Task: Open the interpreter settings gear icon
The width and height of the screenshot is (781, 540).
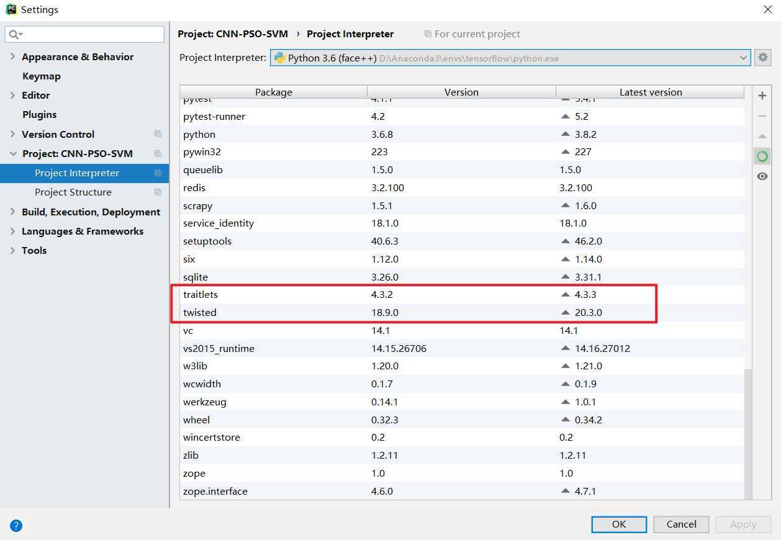Action: [x=763, y=58]
